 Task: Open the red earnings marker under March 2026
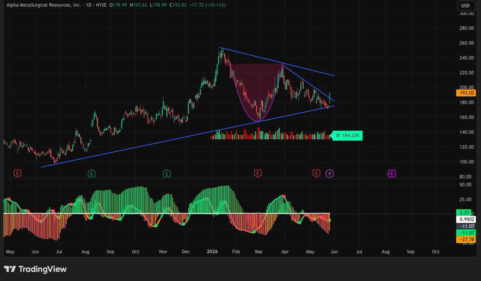tap(258, 174)
